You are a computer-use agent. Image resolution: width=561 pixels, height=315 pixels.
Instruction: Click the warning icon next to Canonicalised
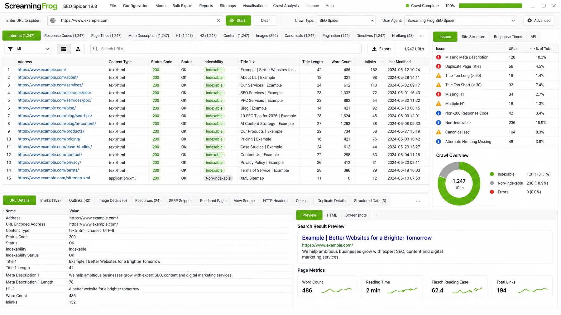point(439,132)
